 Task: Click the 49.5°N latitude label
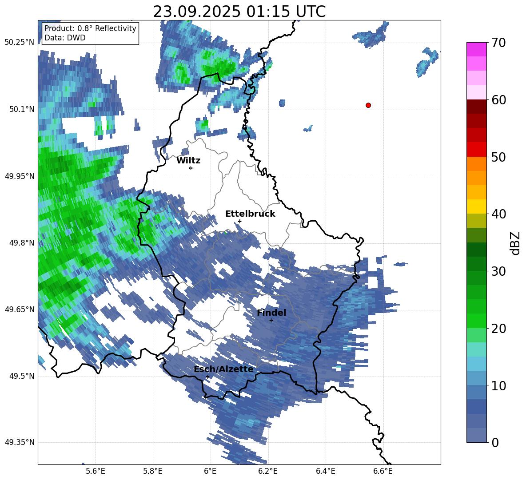[x=22, y=376]
